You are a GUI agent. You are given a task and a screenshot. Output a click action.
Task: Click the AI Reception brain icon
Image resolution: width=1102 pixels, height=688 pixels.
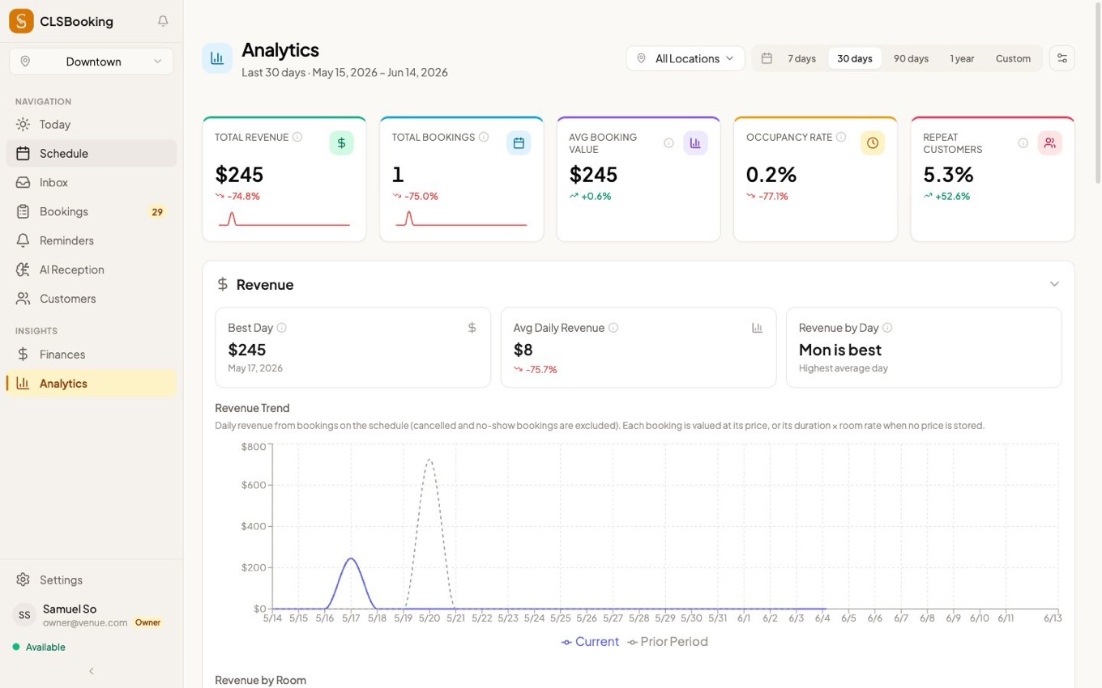pos(23,270)
